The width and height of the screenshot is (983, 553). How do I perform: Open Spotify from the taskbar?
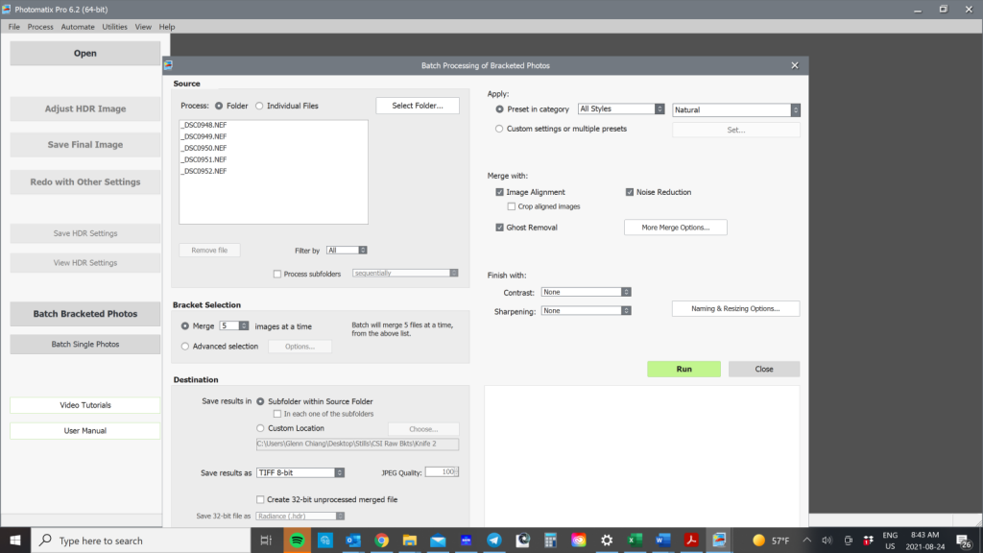[x=298, y=540]
